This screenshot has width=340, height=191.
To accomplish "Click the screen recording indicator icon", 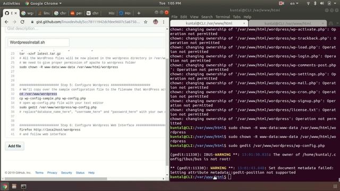I will [282, 3].
